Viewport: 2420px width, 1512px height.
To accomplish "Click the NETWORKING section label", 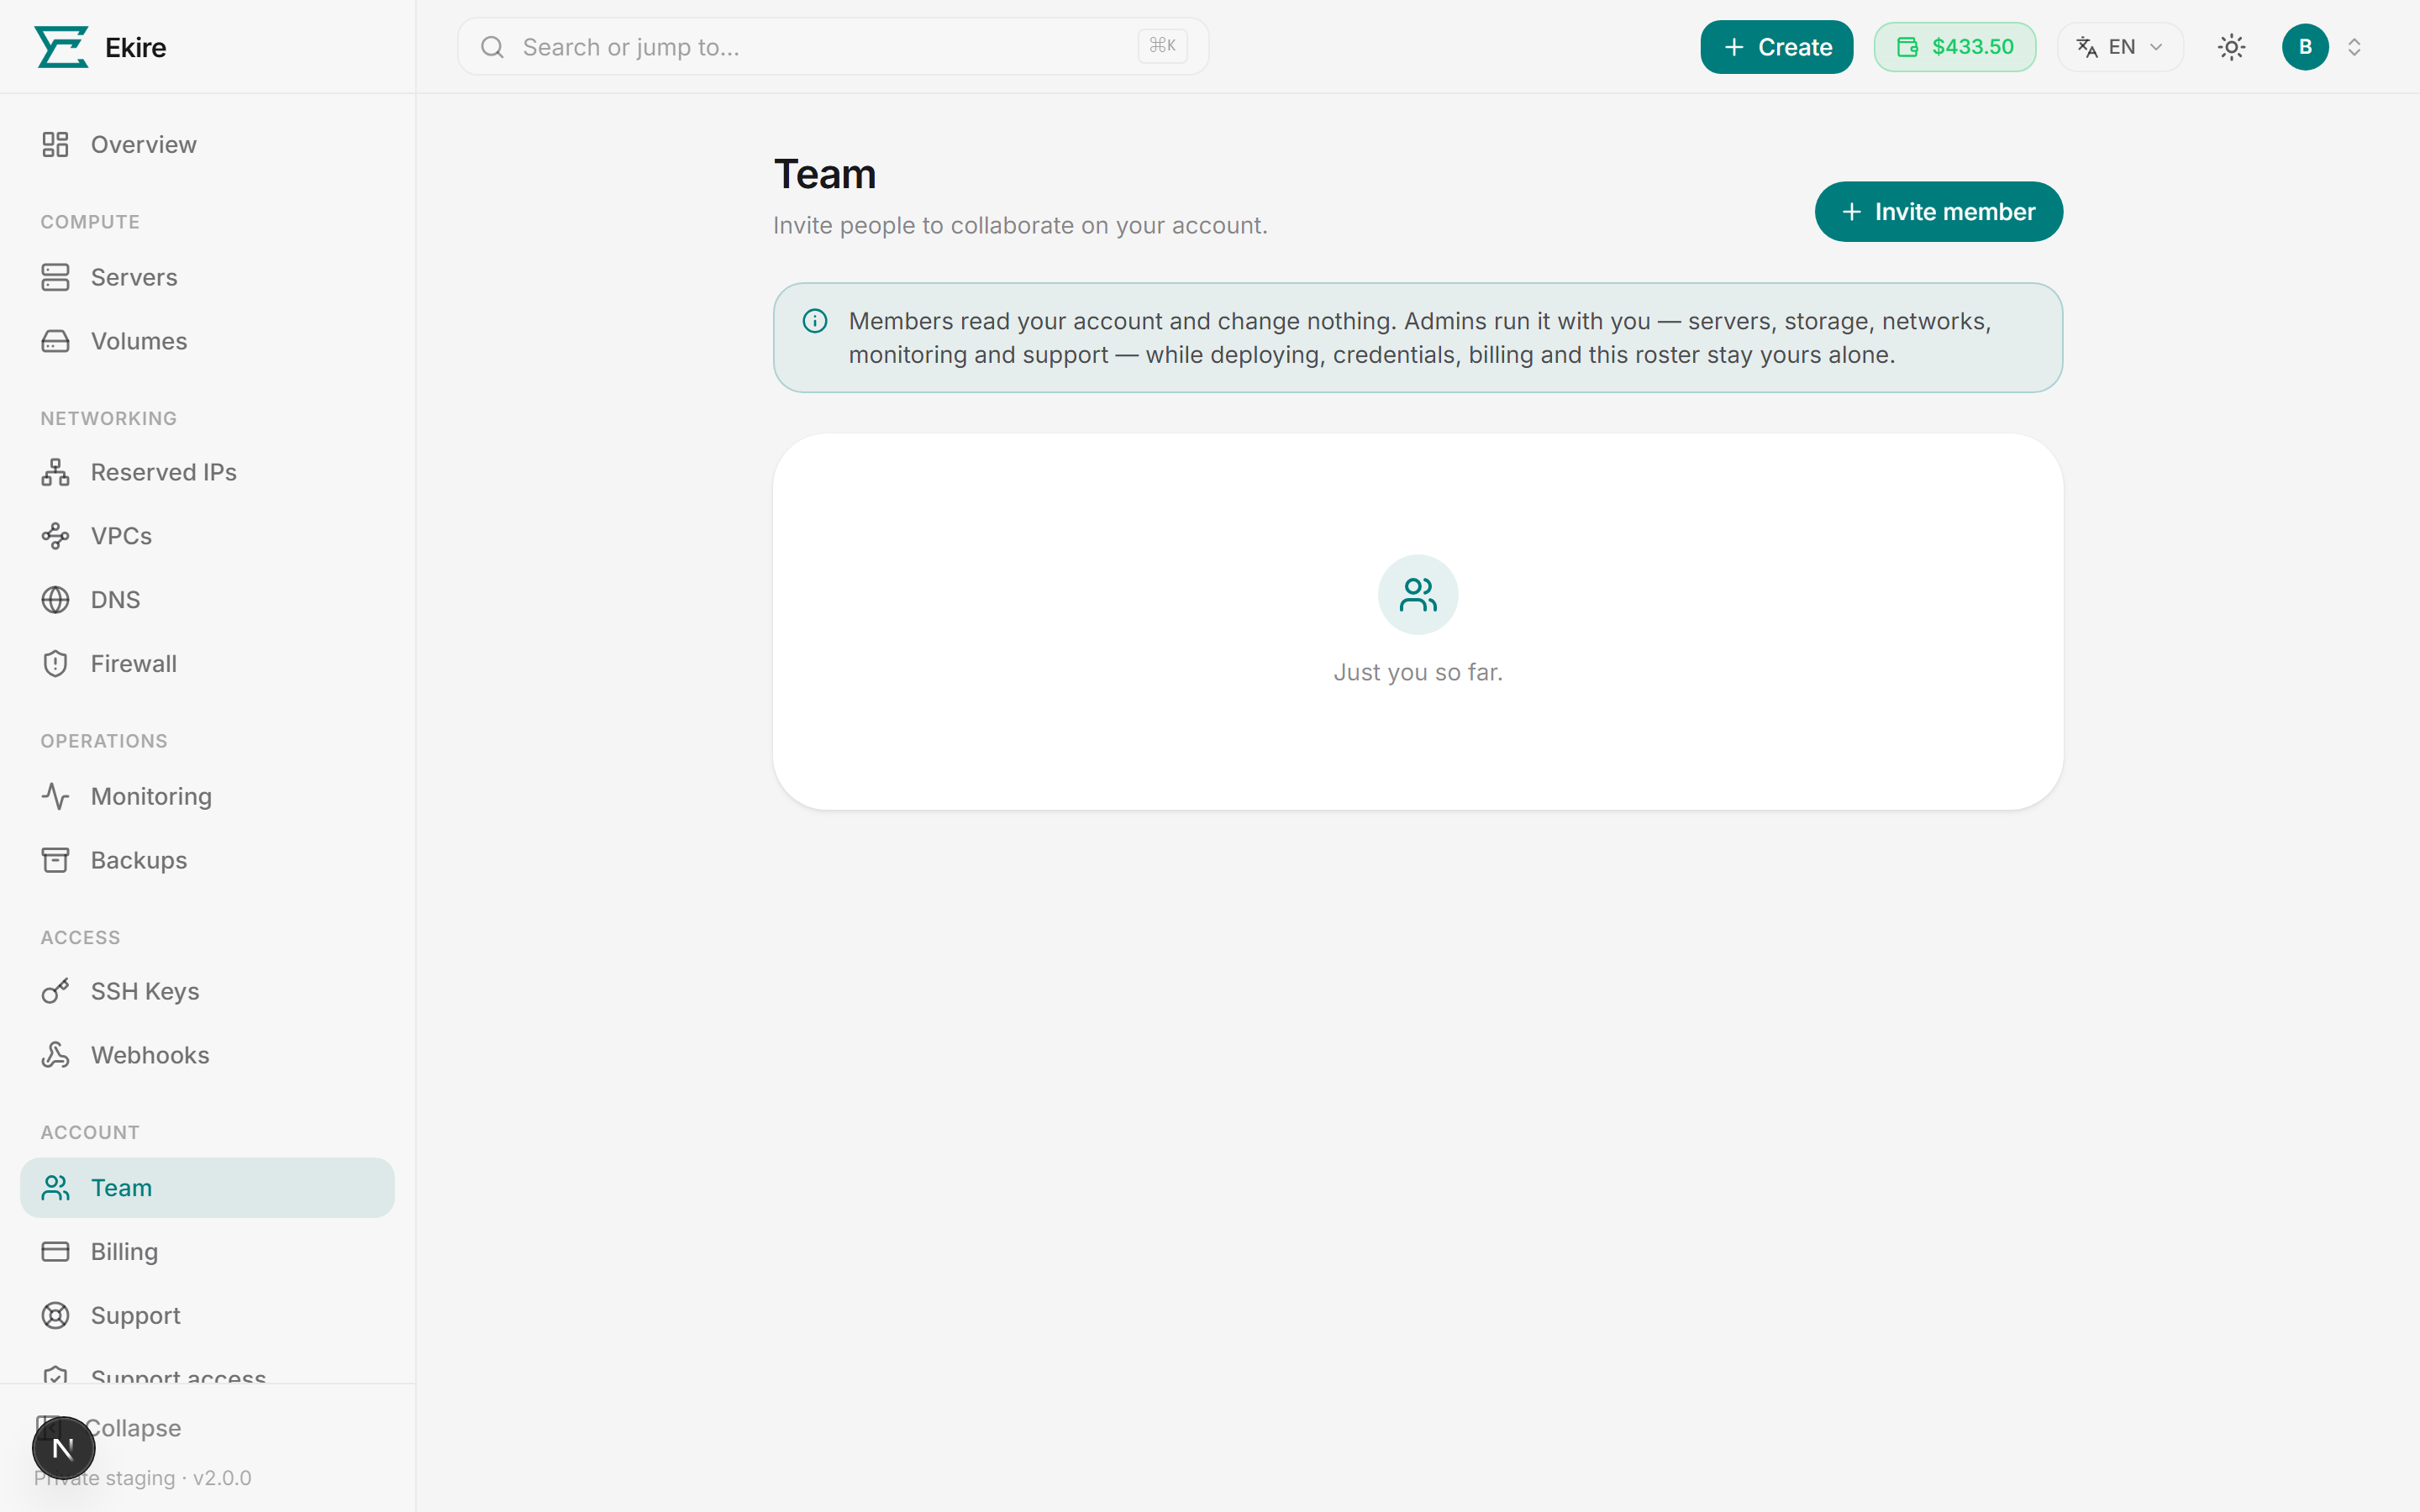I will coord(108,419).
